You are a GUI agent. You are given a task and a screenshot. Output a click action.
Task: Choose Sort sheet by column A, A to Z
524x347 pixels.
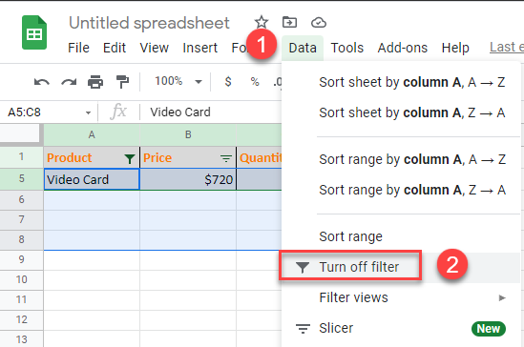(x=401, y=82)
